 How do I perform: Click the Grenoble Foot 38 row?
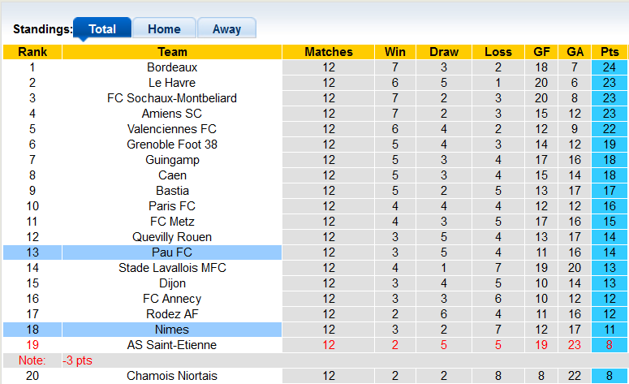point(172,145)
